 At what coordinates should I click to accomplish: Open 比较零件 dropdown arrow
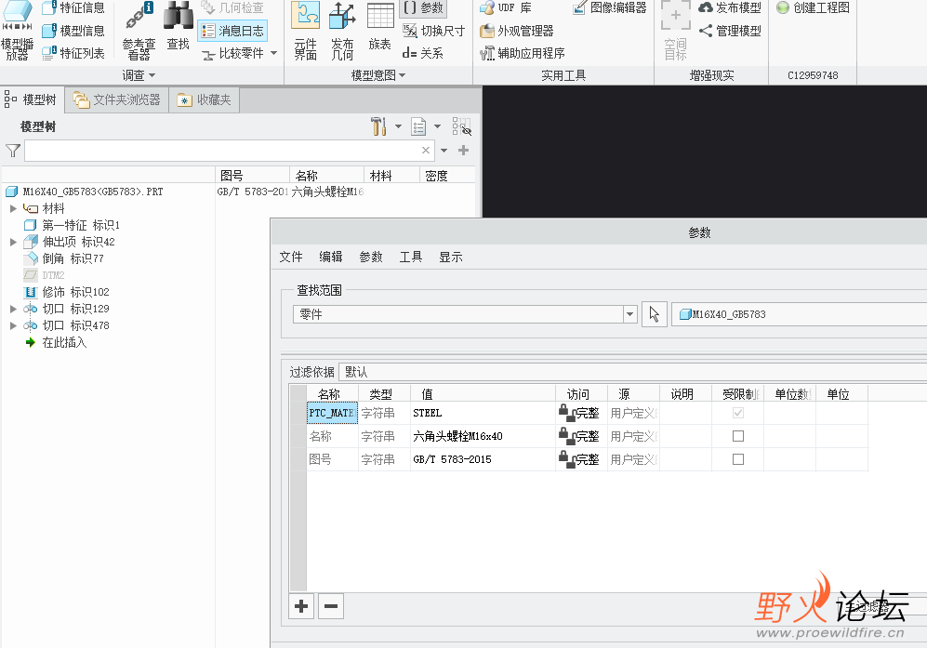pyautogui.click(x=273, y=53)
